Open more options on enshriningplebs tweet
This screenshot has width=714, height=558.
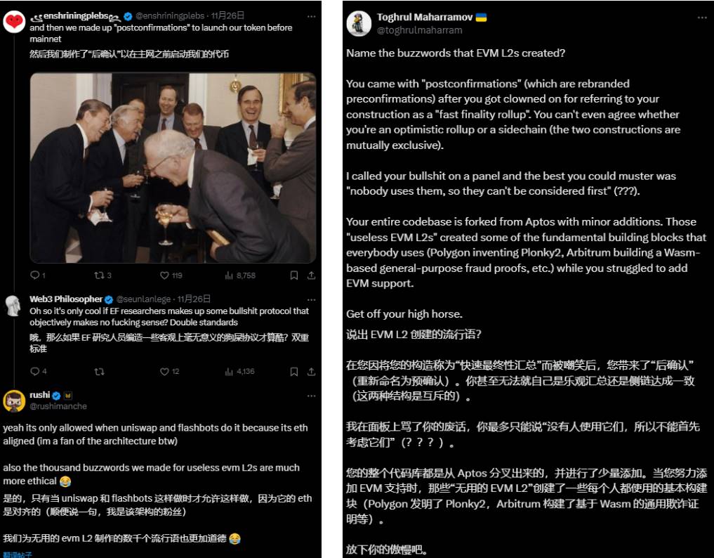(312, 16)
